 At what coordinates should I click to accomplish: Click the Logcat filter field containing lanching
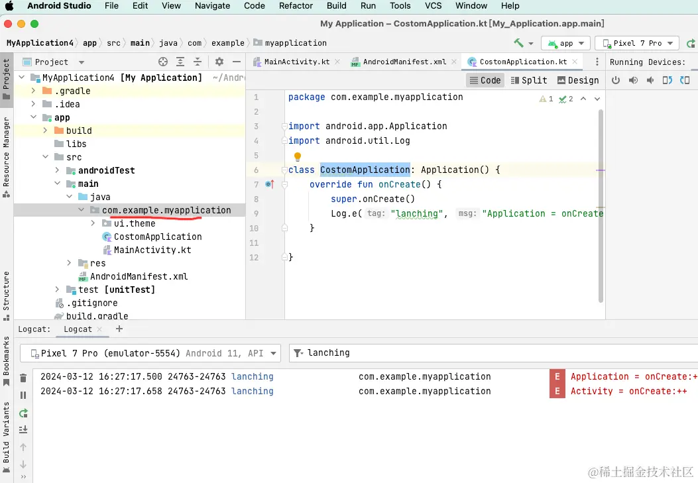493,352
